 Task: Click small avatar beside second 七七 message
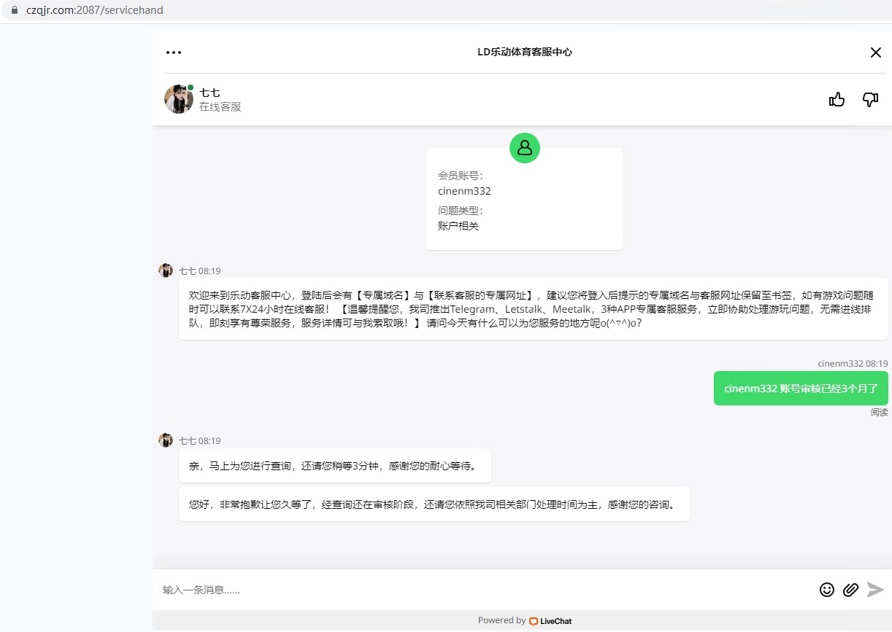coord(166,440)
